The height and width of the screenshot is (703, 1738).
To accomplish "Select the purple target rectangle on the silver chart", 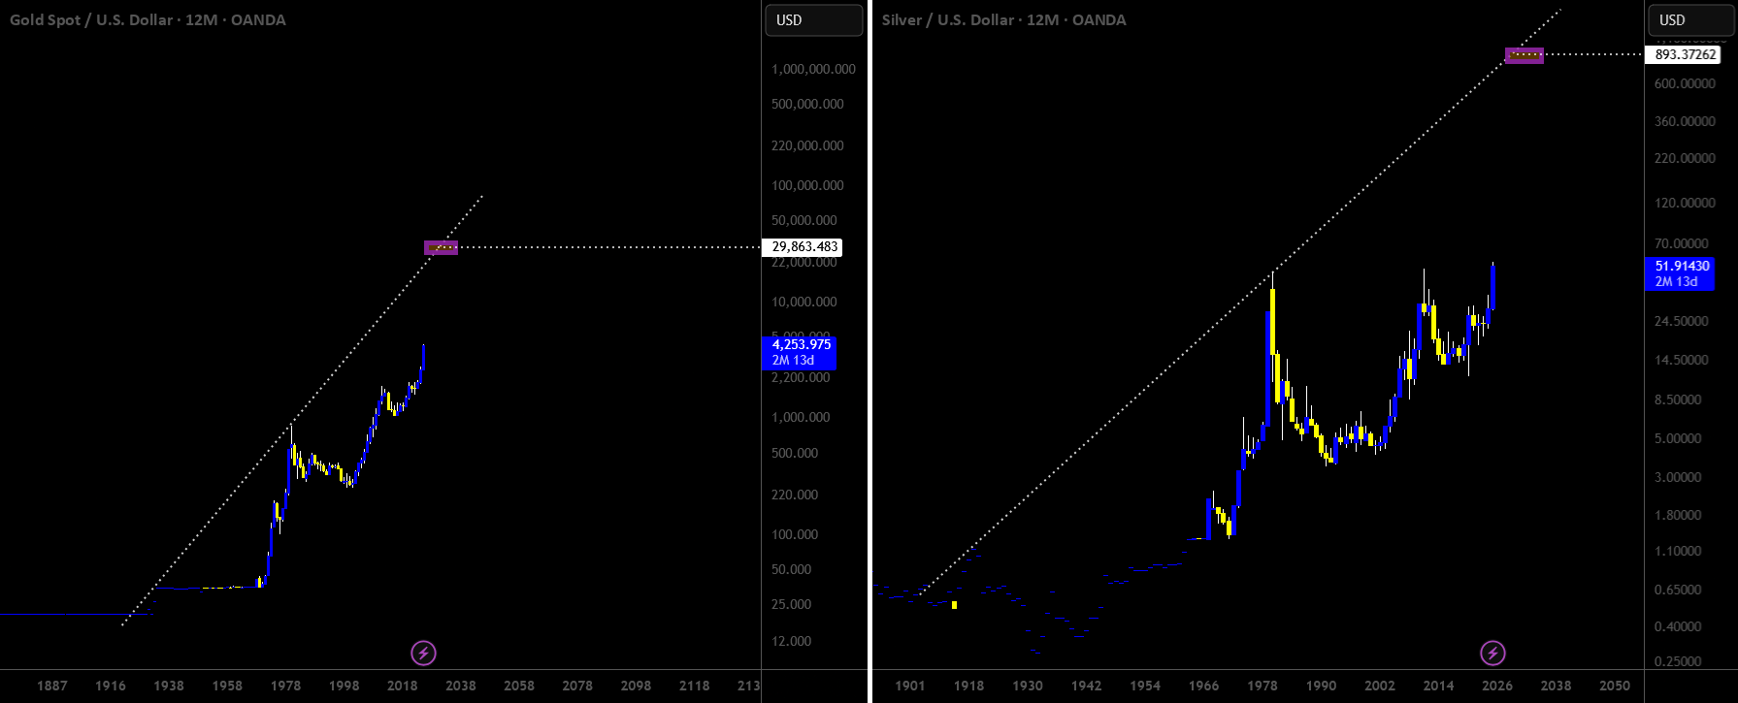I will tap(1524, 55).
